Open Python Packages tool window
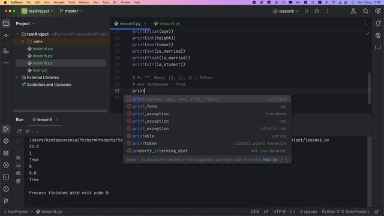The width and height of the screenshot is (384, 216). pos(6,153)
